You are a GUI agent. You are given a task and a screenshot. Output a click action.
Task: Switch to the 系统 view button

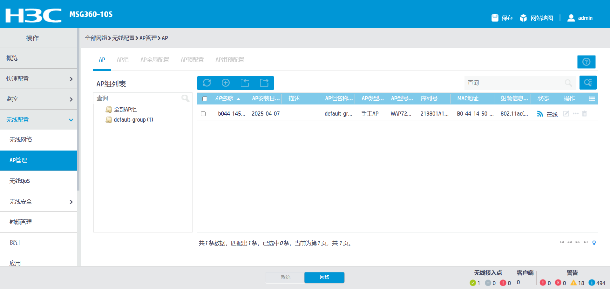(x=285, y=277)
